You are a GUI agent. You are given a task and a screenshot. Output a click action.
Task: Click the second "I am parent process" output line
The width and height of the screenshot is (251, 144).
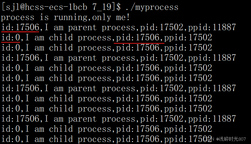(x=118, y=58)
